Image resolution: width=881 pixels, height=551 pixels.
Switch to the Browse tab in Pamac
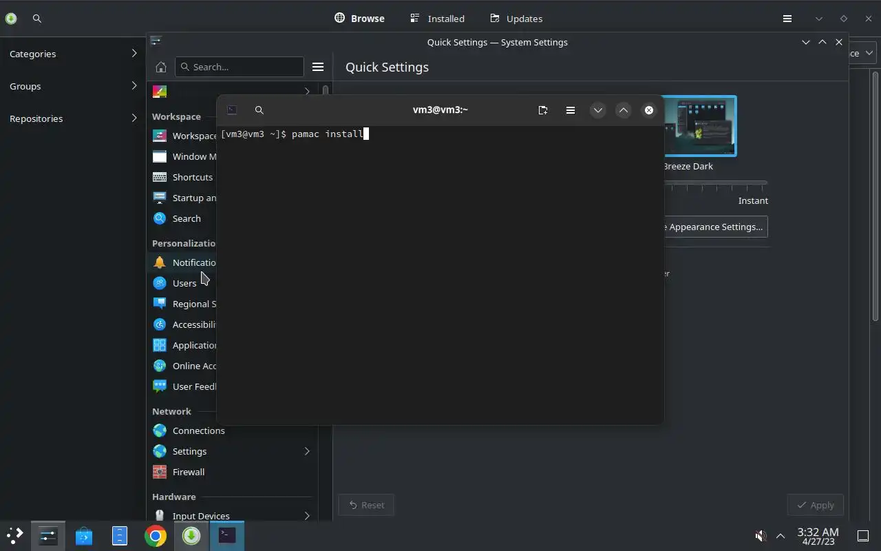[359, 19]
